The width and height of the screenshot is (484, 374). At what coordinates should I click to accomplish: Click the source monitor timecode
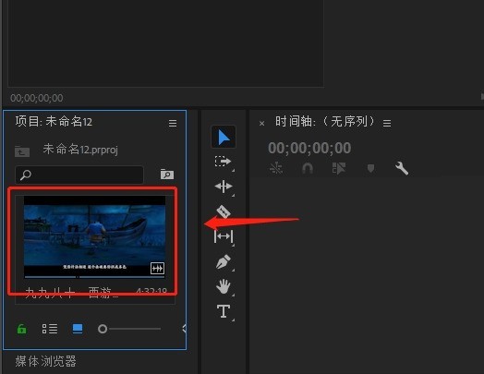coord(37,98)
